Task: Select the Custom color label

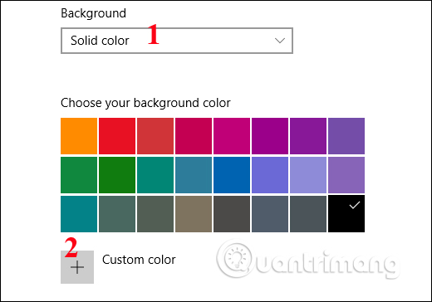Action: pyautogui.click(x=139, y=260)
